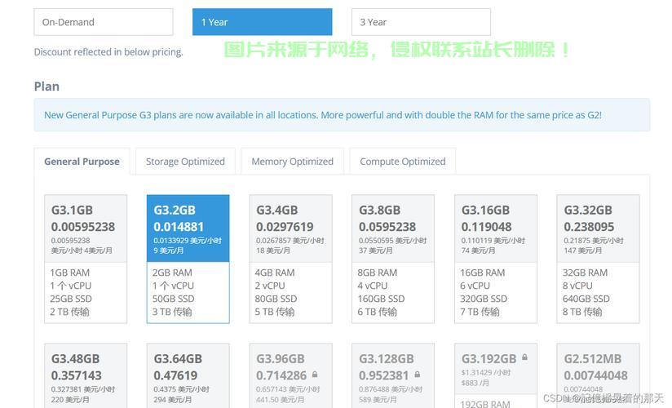Open the Compute Optimized tab
This screenshot has width=672, height=408.
[402, 162]
